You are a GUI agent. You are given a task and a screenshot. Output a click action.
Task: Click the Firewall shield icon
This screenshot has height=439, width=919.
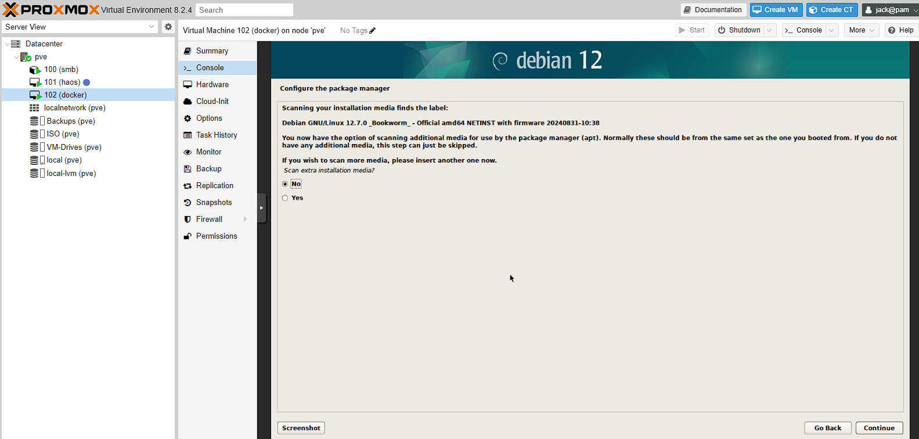188,219
